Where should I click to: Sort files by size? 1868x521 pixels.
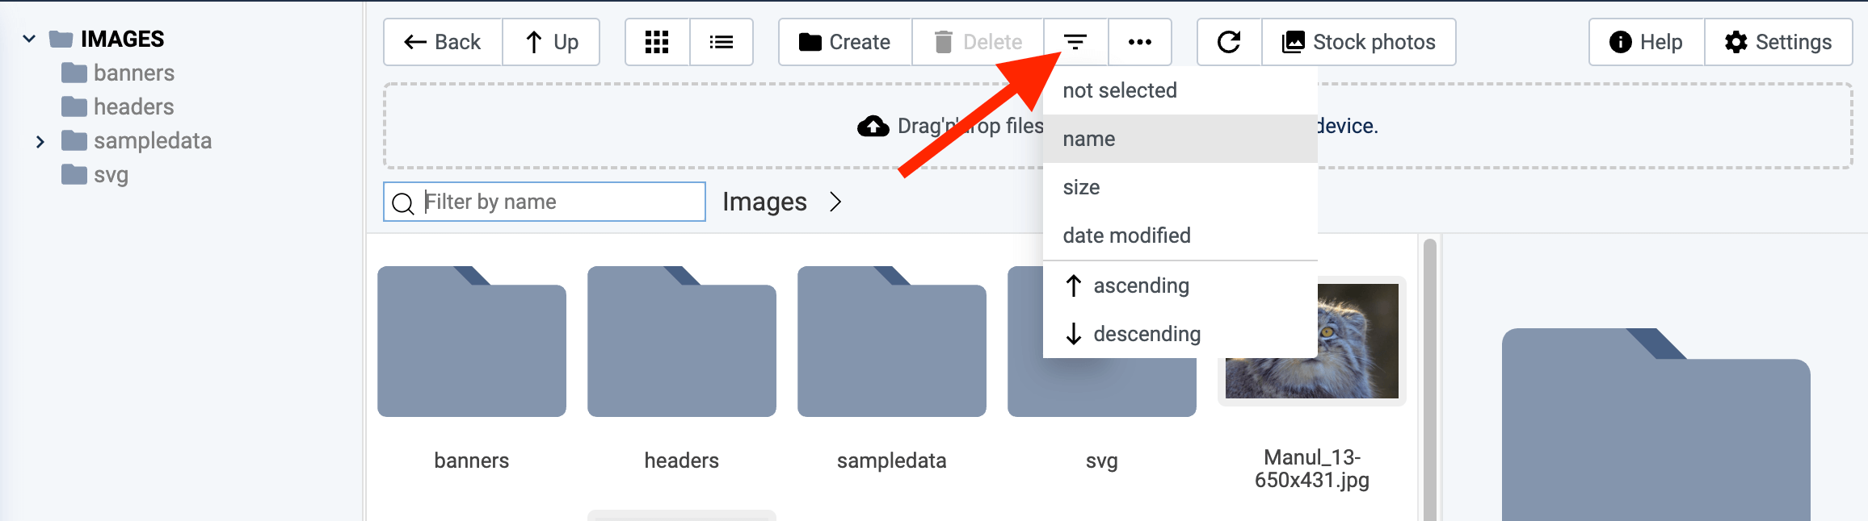(1180, 187)
